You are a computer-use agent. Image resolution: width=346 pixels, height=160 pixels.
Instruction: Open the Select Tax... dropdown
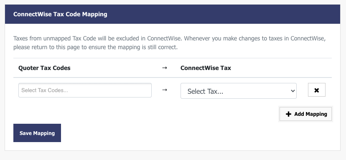point(239,91)
